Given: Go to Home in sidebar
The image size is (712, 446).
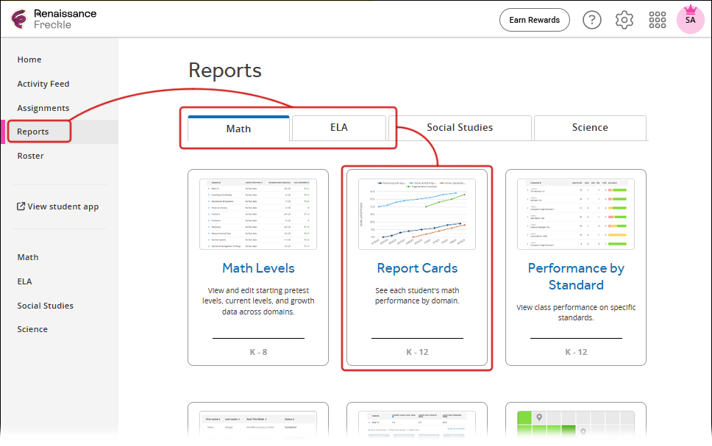Looking at the screenshot, I should point(29,60).
